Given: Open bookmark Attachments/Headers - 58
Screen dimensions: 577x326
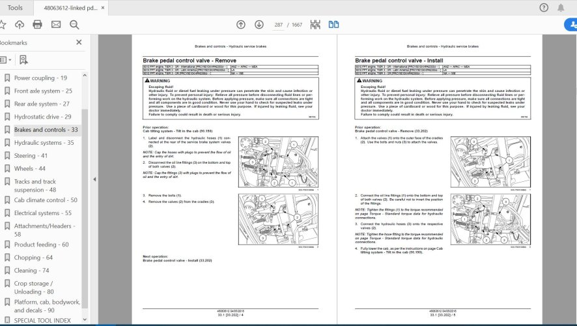Looking at the screenshot, I should (x=44, y=230).
